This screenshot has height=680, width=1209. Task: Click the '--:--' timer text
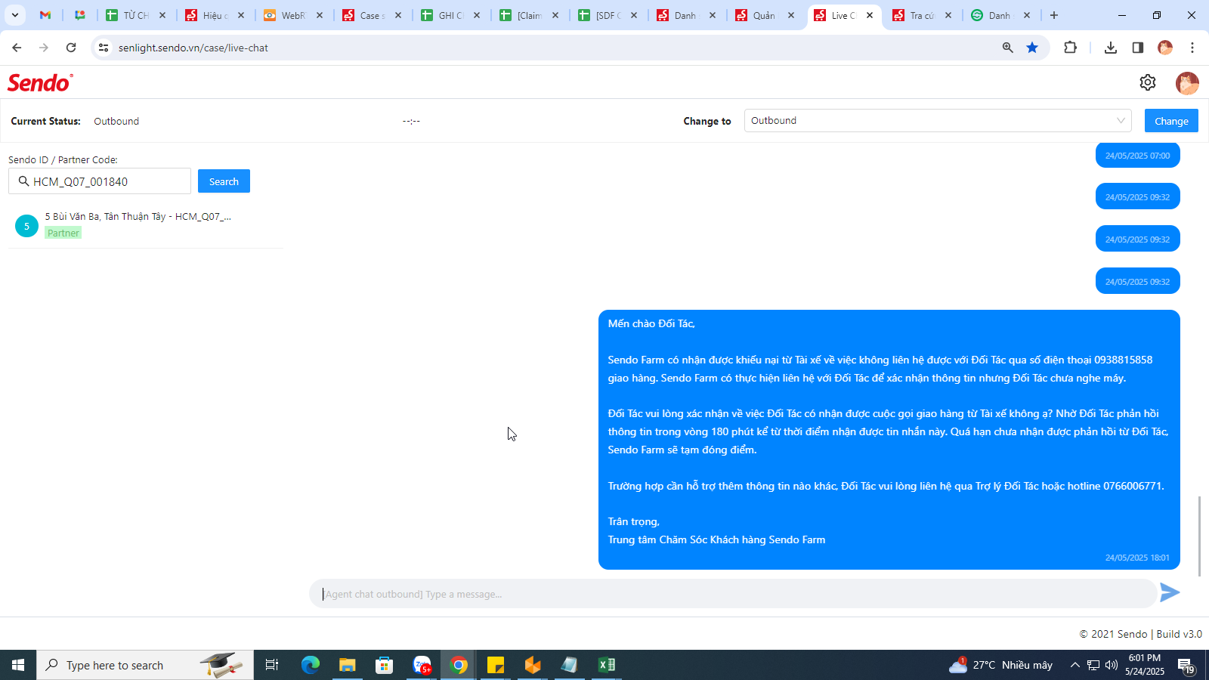[411, 121]
